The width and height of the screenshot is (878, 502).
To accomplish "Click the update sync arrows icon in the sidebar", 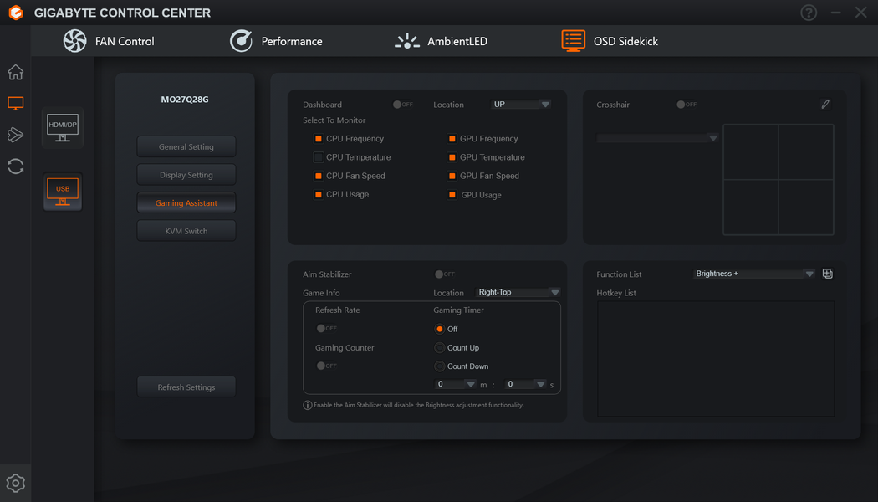I will [16, 166].
